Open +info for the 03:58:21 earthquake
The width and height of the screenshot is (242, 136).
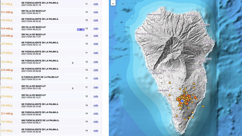[x=96, y=122]
